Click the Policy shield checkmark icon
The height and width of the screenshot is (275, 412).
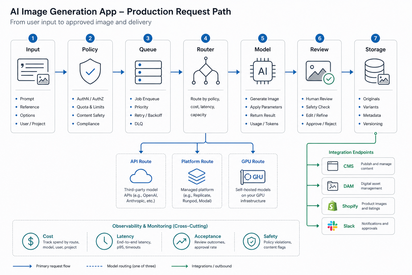pos(90,71)
